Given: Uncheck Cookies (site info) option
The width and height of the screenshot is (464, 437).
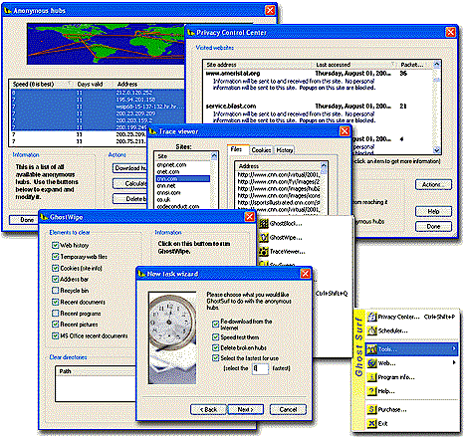Looking at the screenshot, I should point(55,268).
